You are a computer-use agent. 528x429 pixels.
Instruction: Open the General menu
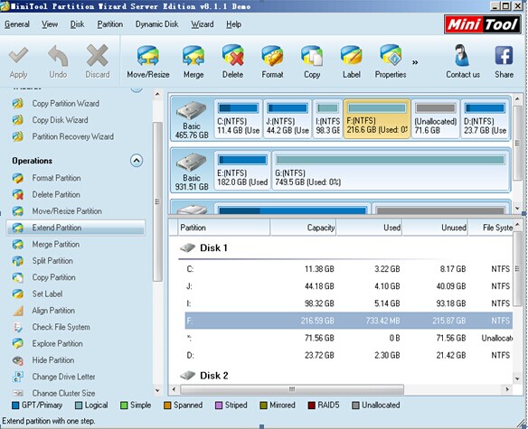click(x=17, y=24)
